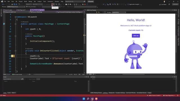The width and height of the screenshot is (180, 101).
Task: Click the Windows Start button
Action: (x=84, y=99)
